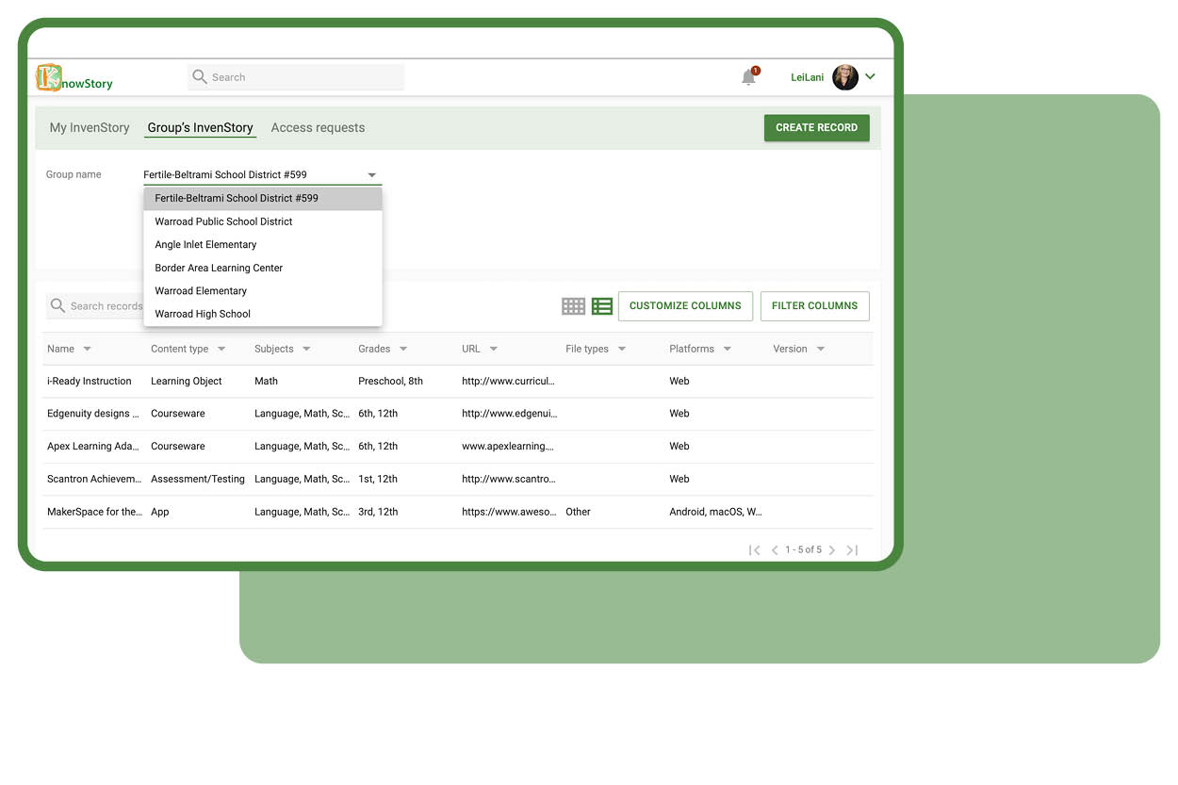The height and width of the screenshot is (785, 1178).
Task: Click the 1st, 12th grades cell
Action: (x=378, y=479)
